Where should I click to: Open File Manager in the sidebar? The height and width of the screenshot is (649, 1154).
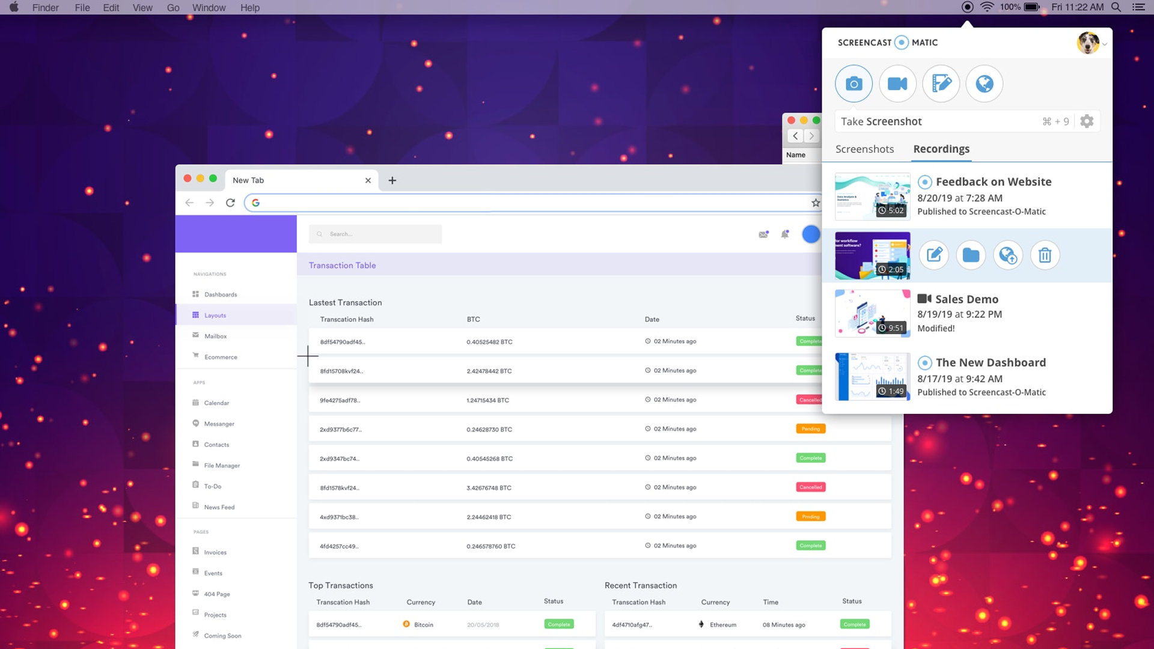point(221,465)
